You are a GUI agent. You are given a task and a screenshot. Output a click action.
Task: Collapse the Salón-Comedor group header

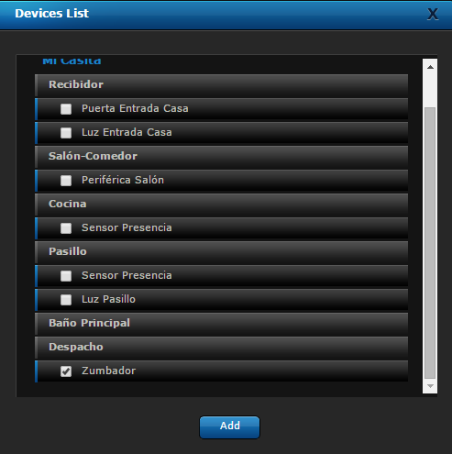click(x=221, y=157)
